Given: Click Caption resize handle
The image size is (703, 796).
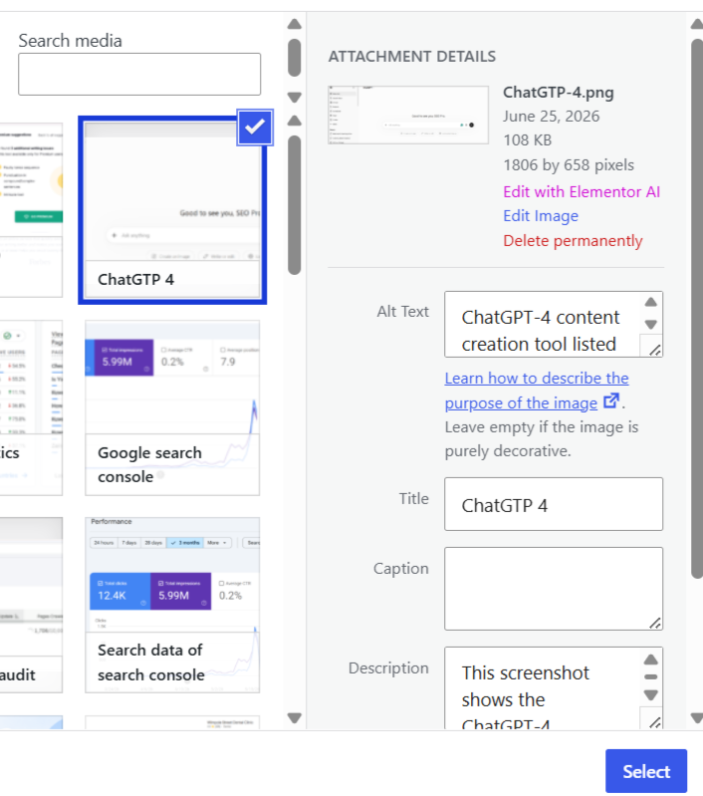Looking at the screenshot, I should tap(655, 623).
